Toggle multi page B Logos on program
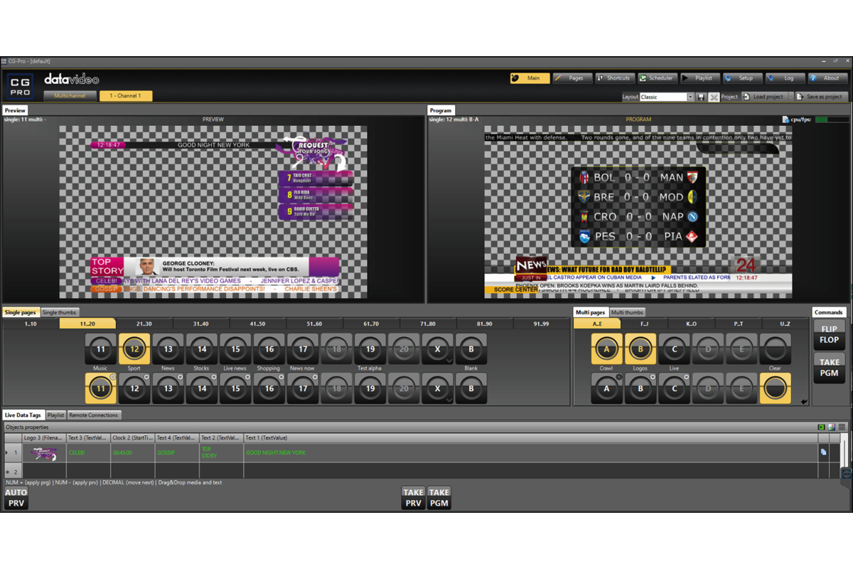Viewport: 853px width, 569px height. 640,349
